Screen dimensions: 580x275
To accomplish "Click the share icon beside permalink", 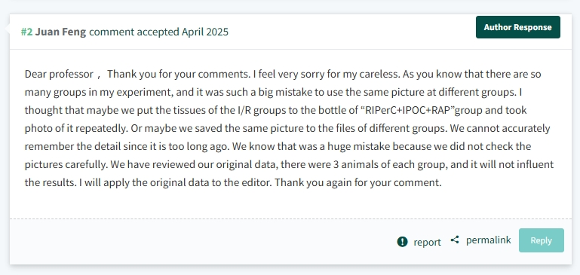I will [455, 240].
